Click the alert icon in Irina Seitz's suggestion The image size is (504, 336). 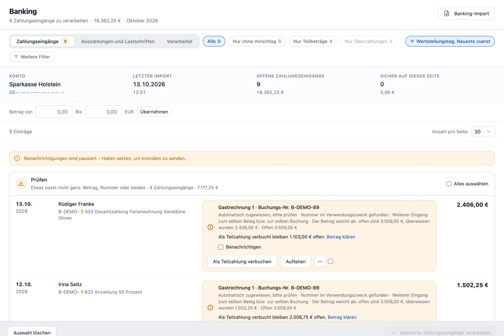coord(210,308)
